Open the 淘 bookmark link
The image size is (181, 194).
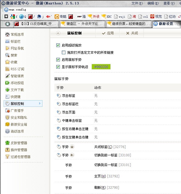point(132,16)
